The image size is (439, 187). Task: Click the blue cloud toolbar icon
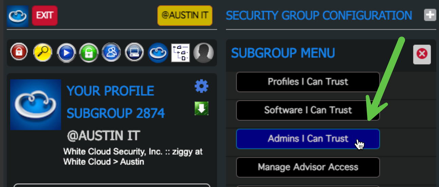tap(158, 53)
